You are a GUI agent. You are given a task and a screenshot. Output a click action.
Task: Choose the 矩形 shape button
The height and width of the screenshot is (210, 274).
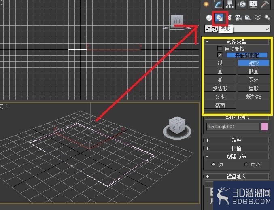[x=254, y=63]
